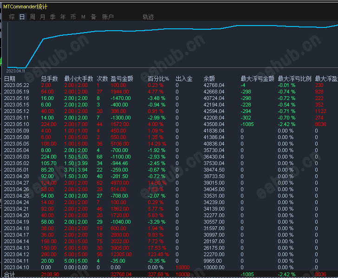Switch to the 综 summary tab

click(12, 17)
